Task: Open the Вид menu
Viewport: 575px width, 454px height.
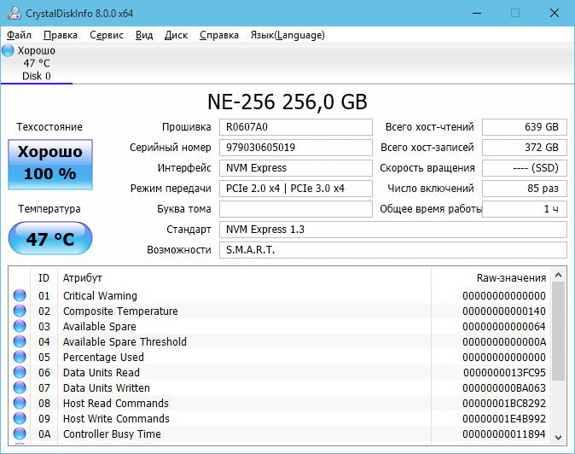Action: (x=144, y=35)
